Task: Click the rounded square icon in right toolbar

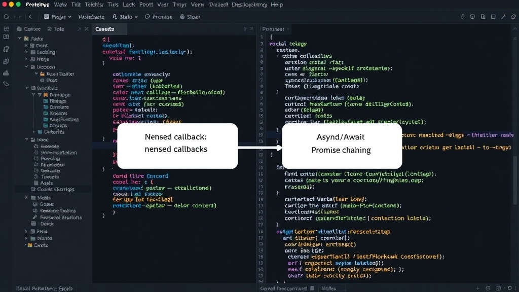Action: coord(472,17)
